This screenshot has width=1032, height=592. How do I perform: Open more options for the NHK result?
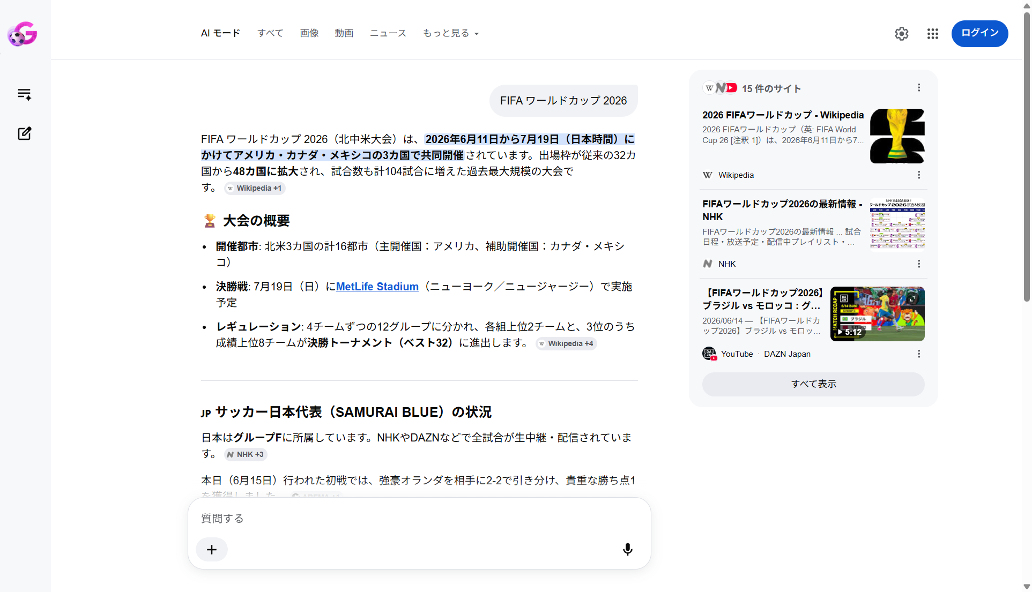919,264
